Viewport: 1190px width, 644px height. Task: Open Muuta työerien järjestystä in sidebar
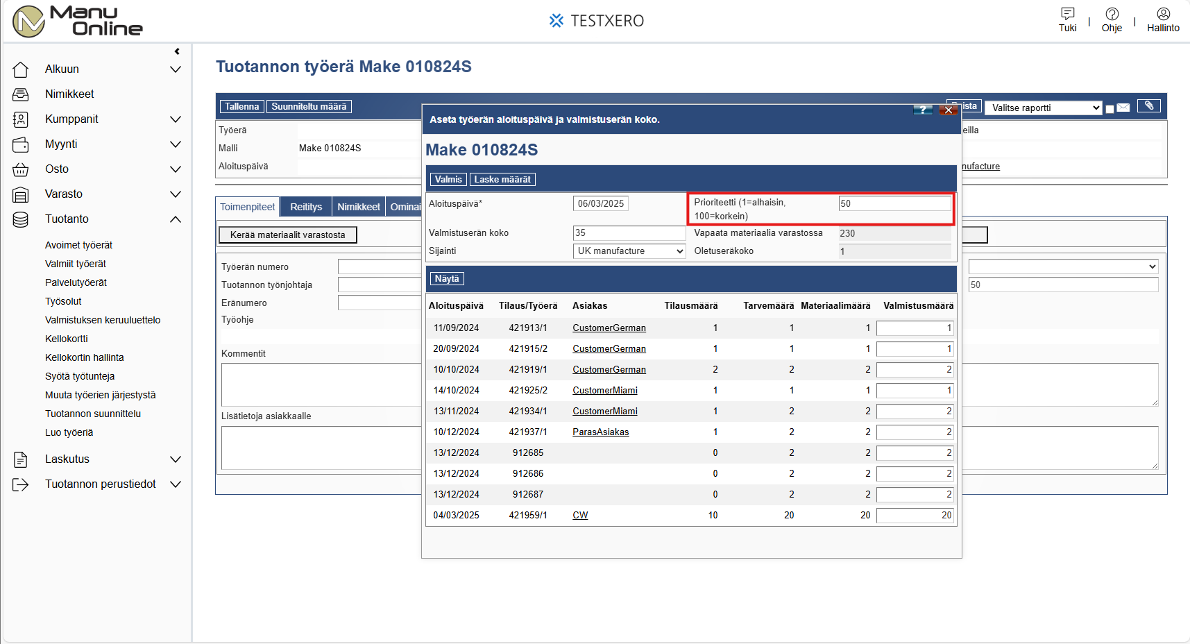pyautogui.click(x=101, y=395)
